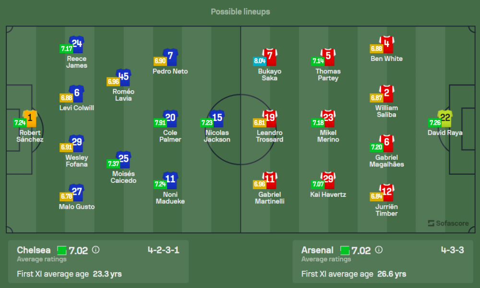Click the info icon beside Arsenal's rating
Image resolution: width=480 pixels, height=288 pixels.
[379, 250]
